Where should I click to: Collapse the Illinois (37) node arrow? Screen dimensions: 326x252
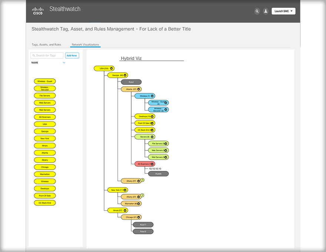point(125,210)
